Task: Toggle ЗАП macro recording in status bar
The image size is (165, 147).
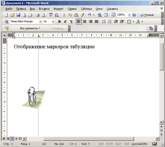Action: [x=101, y=144]
